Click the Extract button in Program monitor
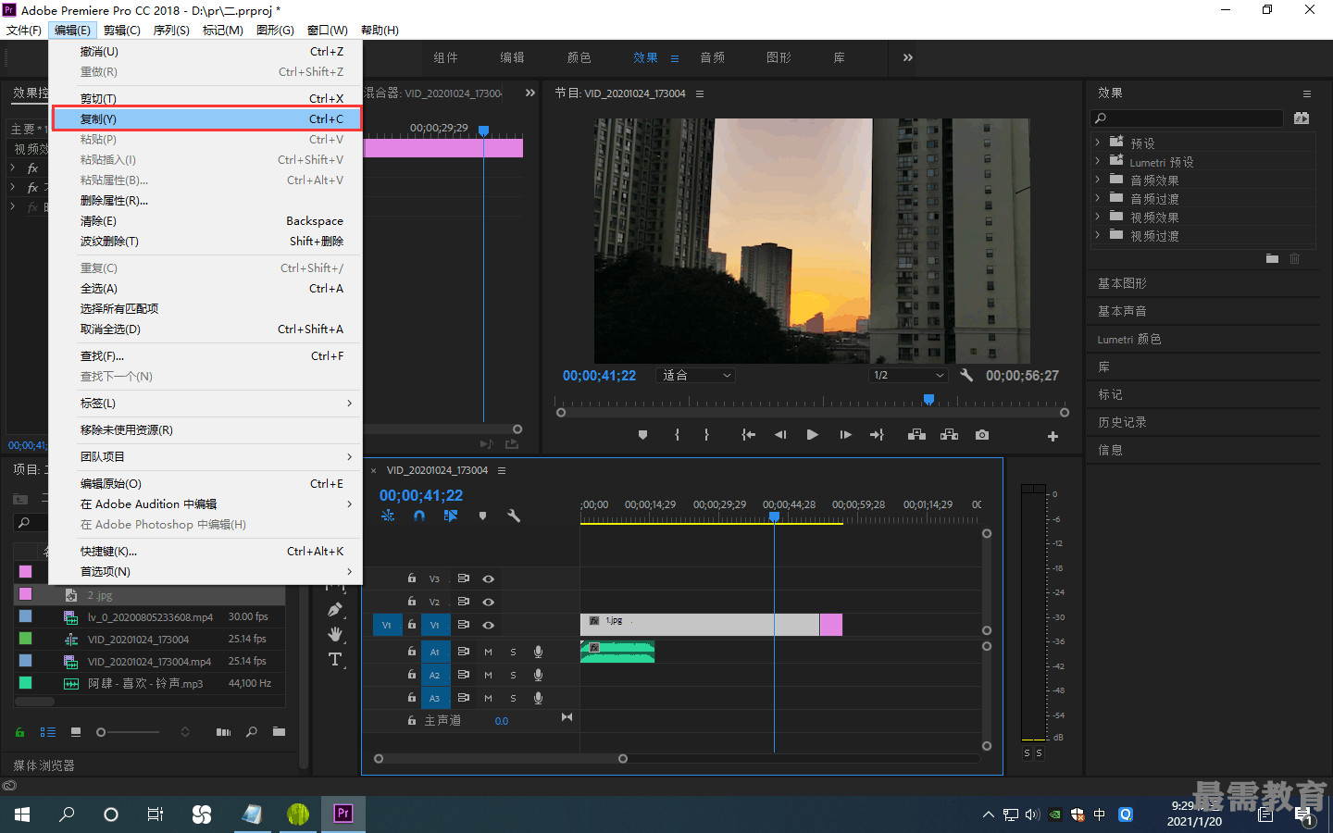This screenshot has height=833, width=1333. coord(949,435)
